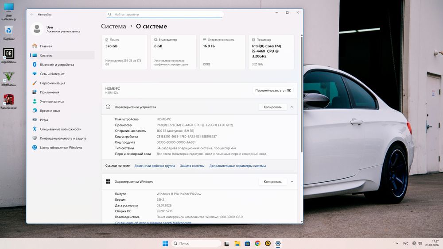This screenshot has height=249, width=443.
Task: Copy Характеристики устройства with Копировать
Action: click(x=272, y=107)
